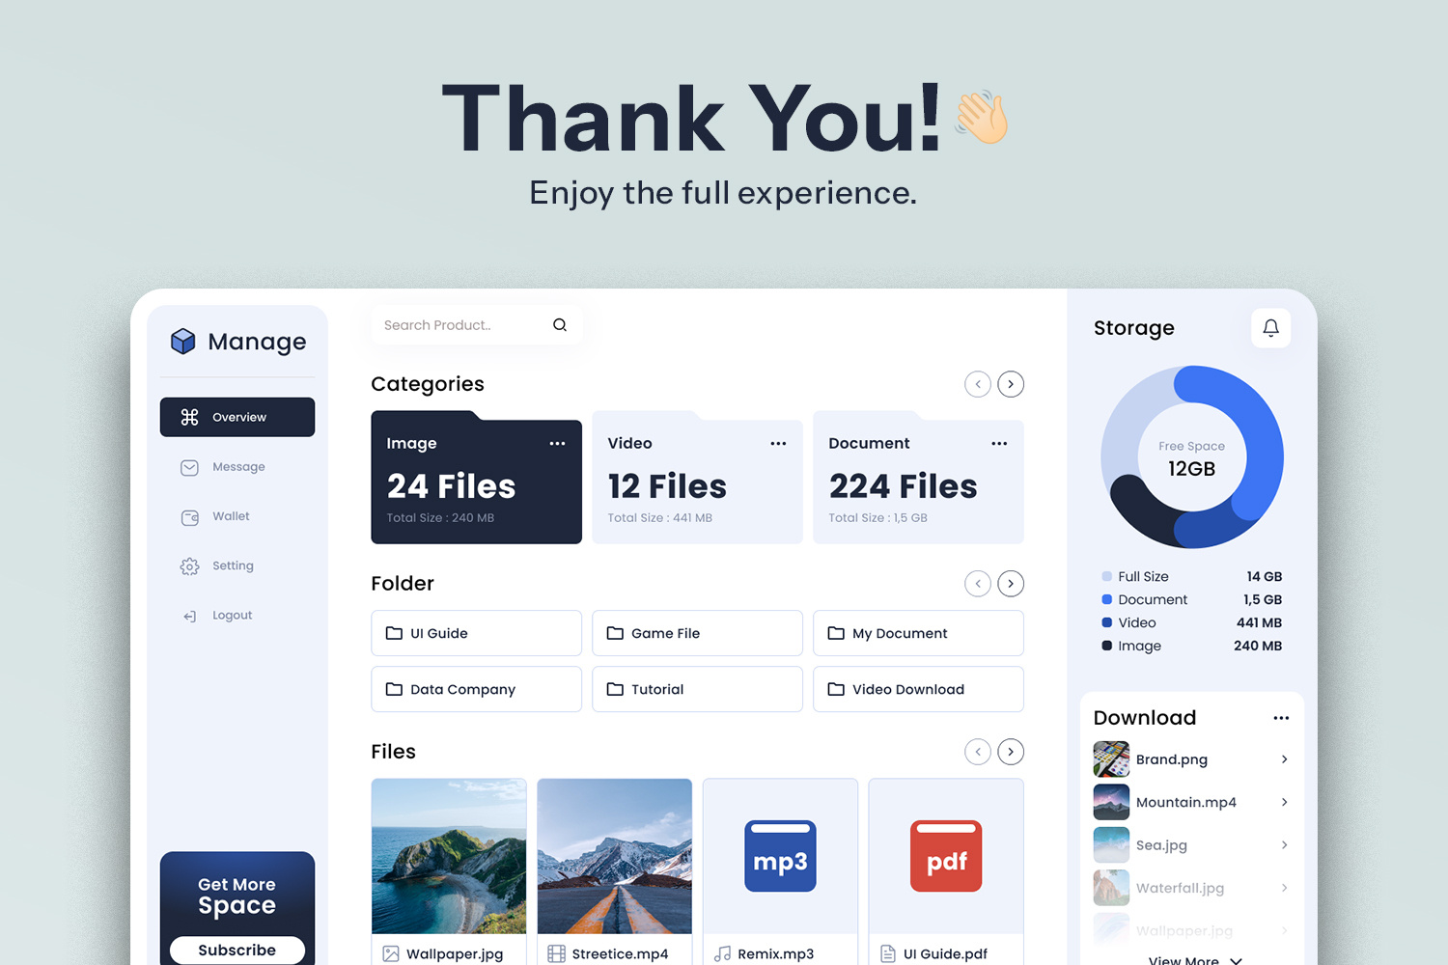Screen dimensions: 1448x965
Task: Click the right arrow next to Categories
Action: [x=1011, y=384]
